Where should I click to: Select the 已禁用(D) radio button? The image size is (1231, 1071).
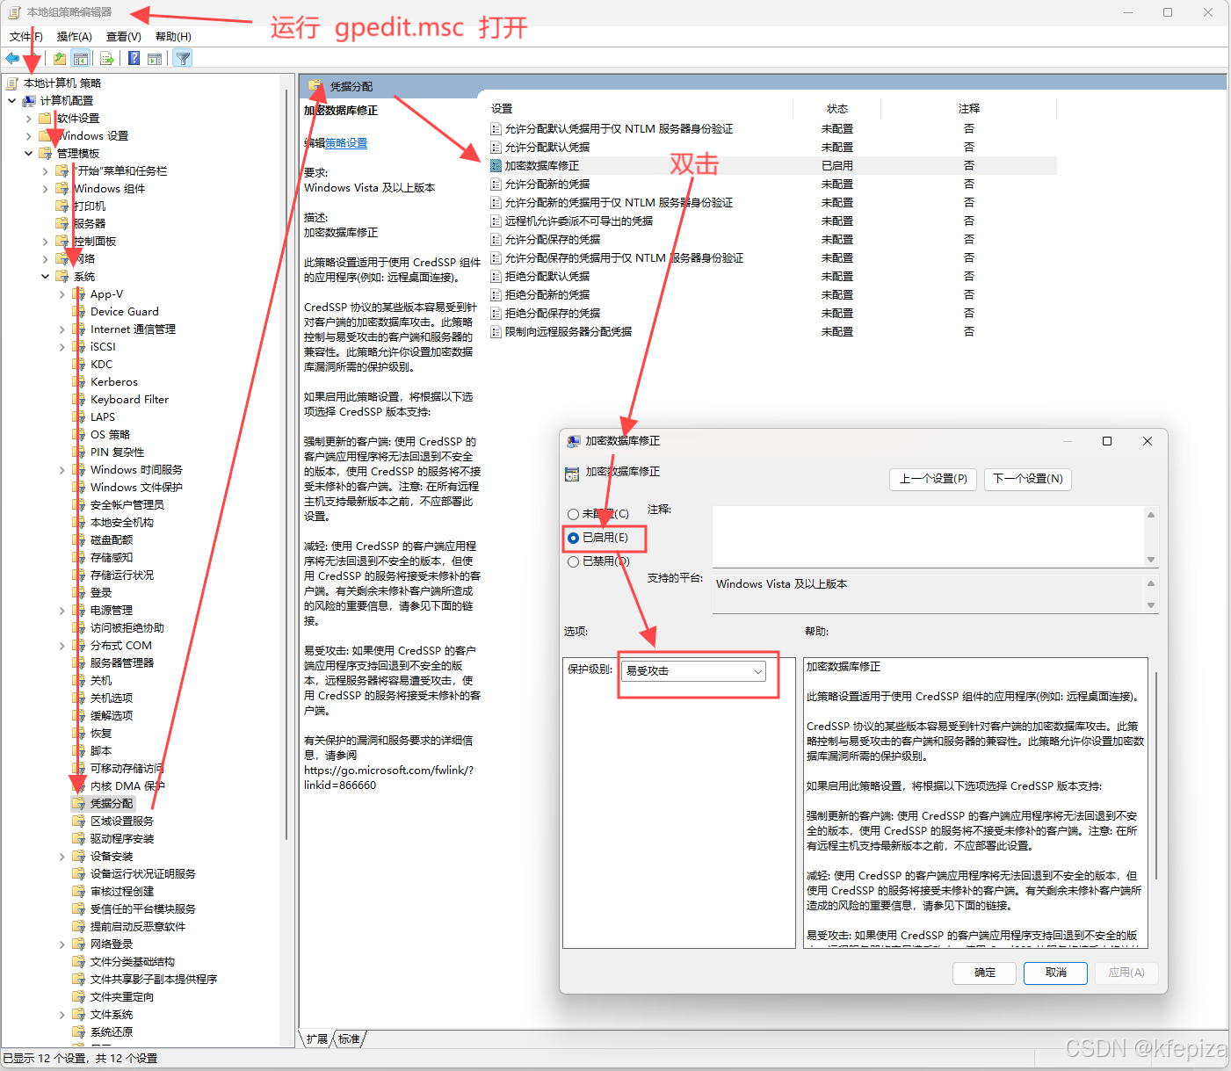[x=574, y=561]
